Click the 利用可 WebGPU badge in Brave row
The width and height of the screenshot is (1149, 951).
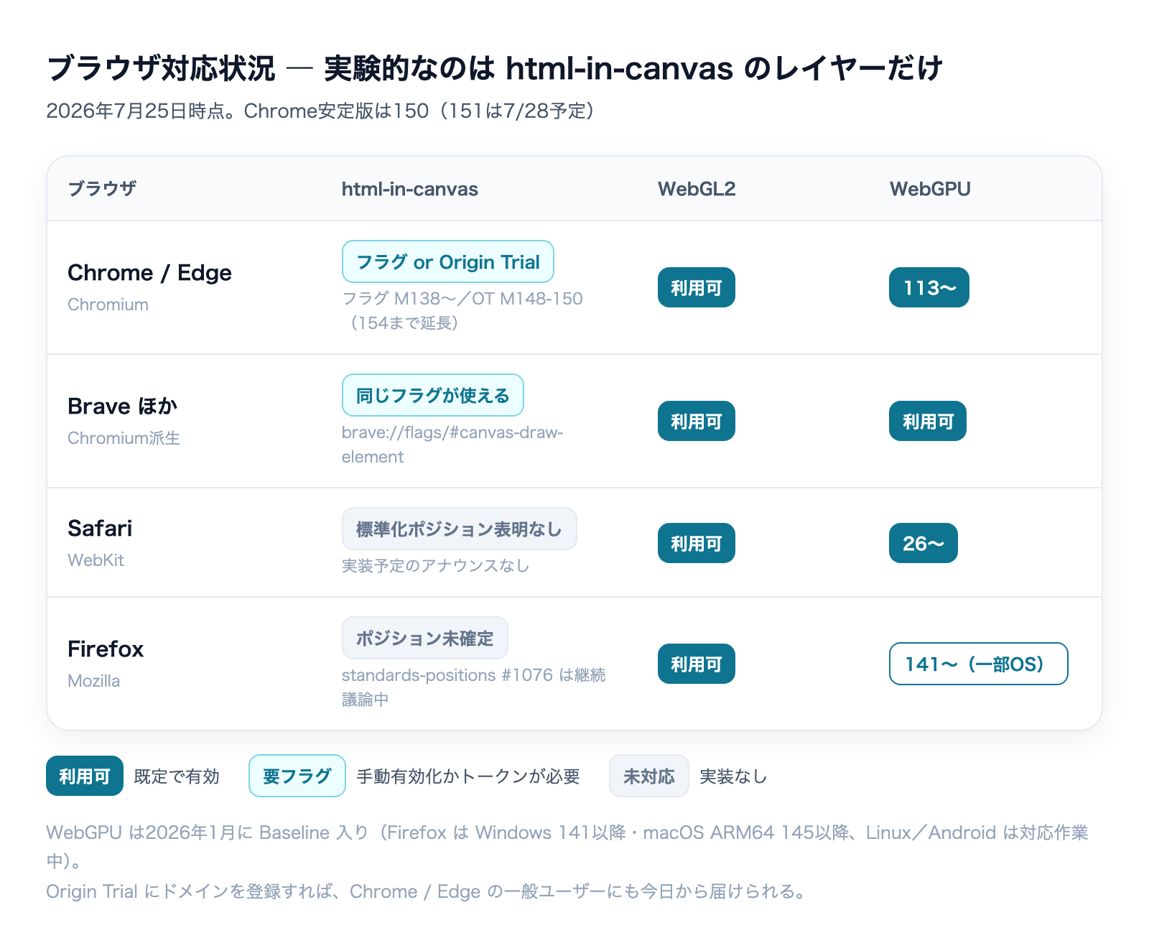click(x=928, y=421)
